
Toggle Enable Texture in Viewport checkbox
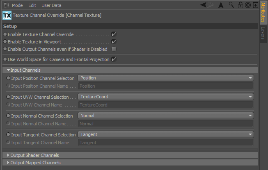pos(114,42)
